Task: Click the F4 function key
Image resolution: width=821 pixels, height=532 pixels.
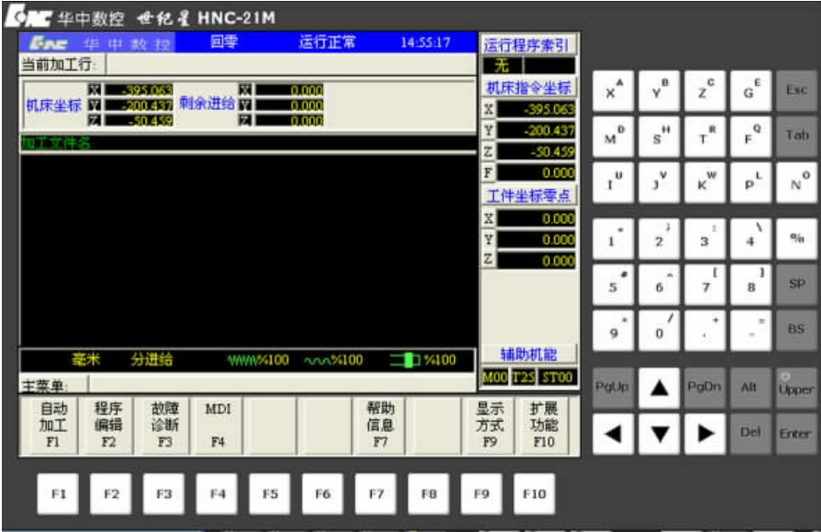Action: click(217, 494)
